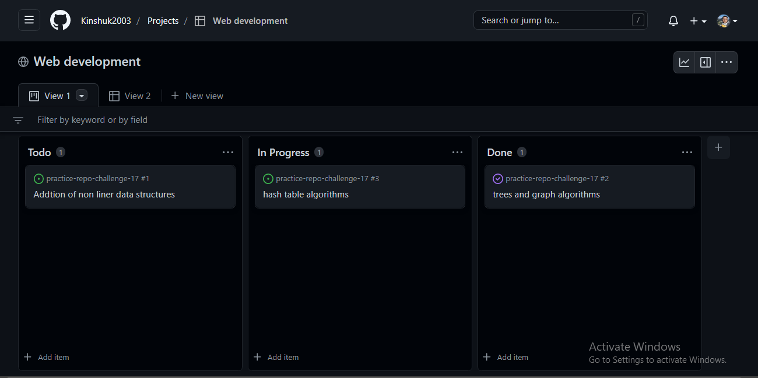Add a new column with plus button
This screenshot has width=758, height=378.
pyautogui.click(x=718, y=147)
